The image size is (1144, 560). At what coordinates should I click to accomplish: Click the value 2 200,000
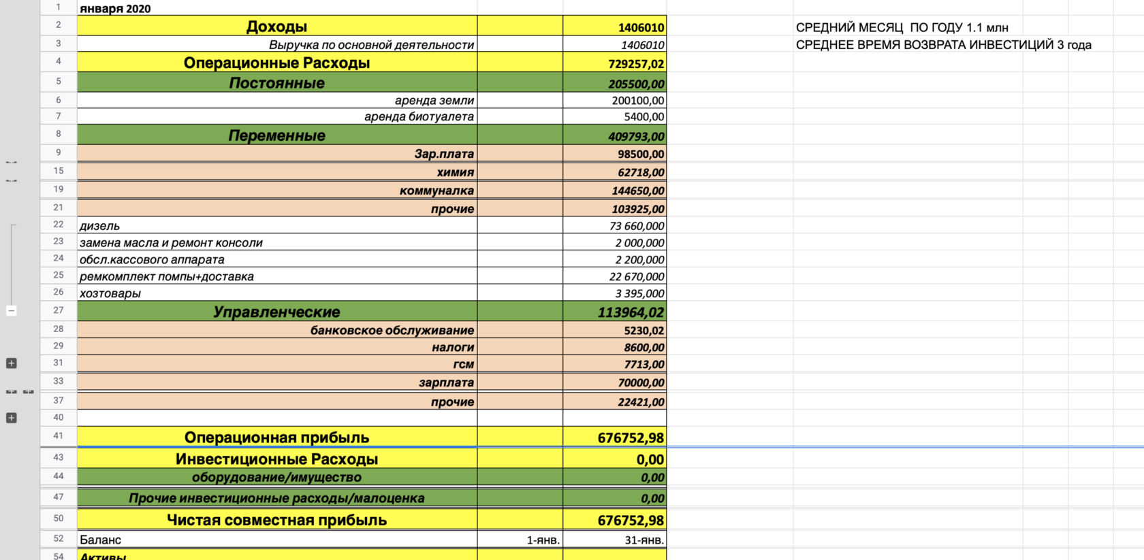coord(615,259)
